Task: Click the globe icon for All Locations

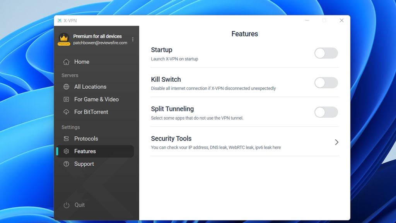Action: point(66,87)
